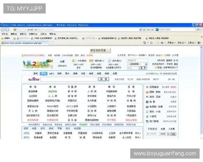Focus the Baidu search text field
Viewport: 203px width, 162px height.
69,79
